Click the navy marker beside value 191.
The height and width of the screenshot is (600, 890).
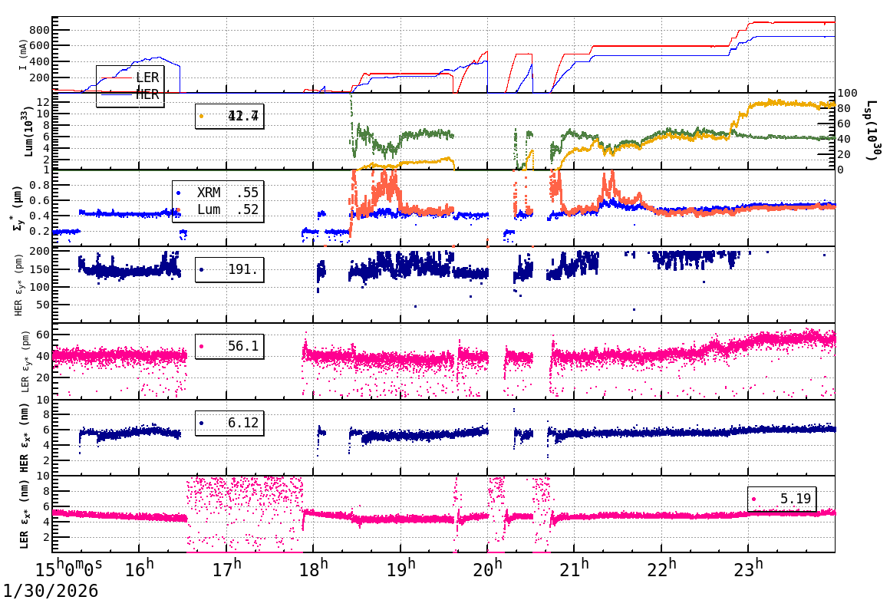pyautogui.click(x=199, y=269)
